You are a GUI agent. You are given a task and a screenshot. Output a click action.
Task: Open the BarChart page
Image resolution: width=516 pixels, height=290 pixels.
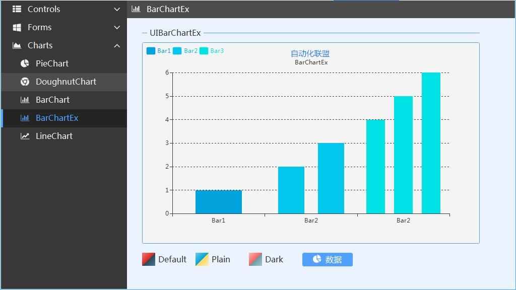coord(64,100)
